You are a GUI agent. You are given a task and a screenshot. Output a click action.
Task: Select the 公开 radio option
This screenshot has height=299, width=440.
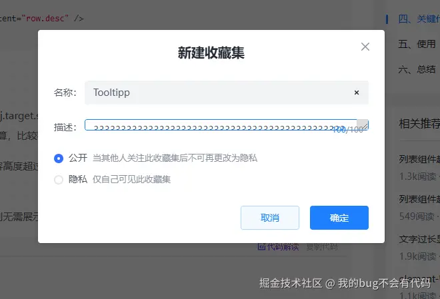point(59,158)
